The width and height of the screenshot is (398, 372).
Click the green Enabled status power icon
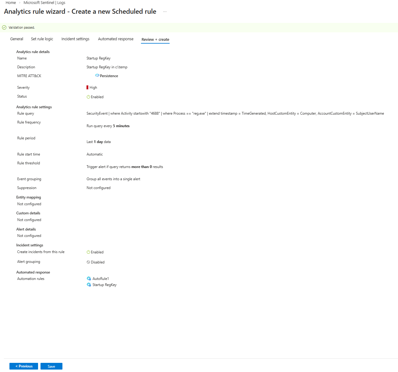coord(88,97)
